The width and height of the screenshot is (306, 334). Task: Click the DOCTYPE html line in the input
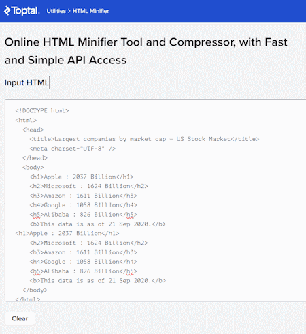[42, 110]
